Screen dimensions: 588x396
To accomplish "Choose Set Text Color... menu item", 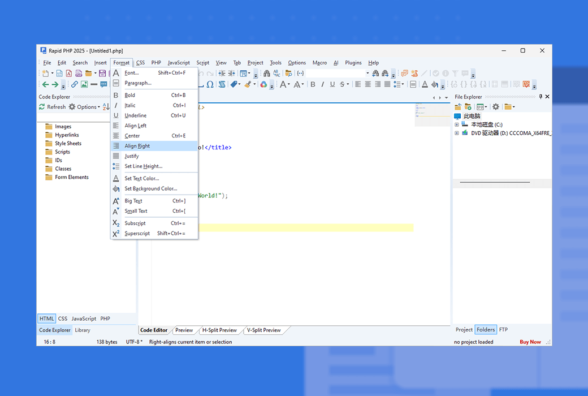I will point(155,179).
